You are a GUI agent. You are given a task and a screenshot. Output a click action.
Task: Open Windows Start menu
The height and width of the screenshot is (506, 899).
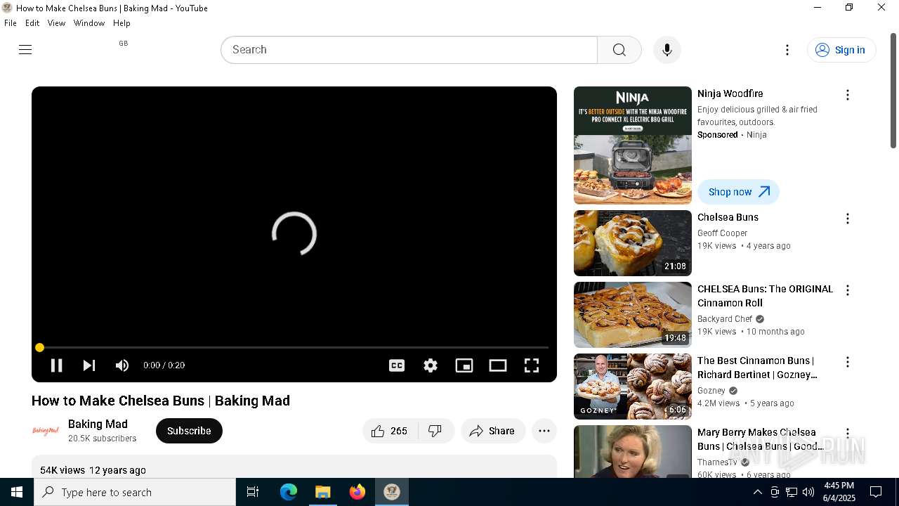17,492
